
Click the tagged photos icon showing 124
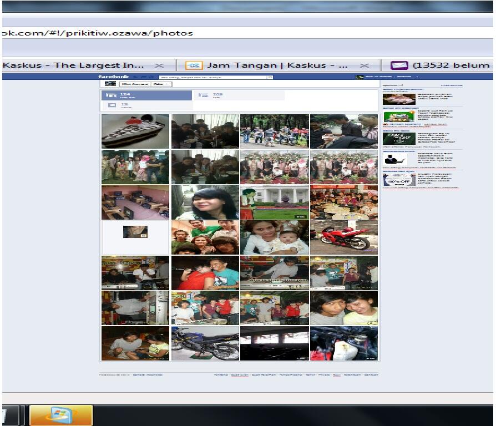click(x=110, y=95)
